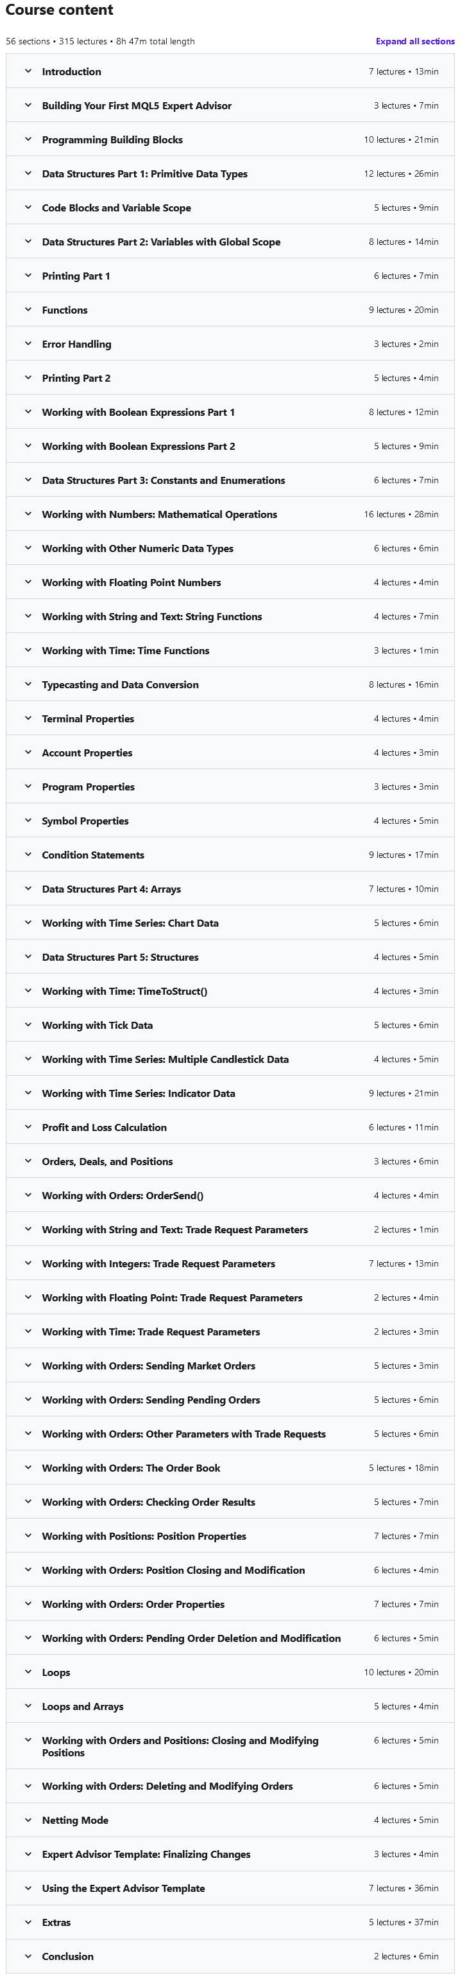Expand the Symbol Properties section row
This screenshot has width=460, height=1978.
coord(85,821)
